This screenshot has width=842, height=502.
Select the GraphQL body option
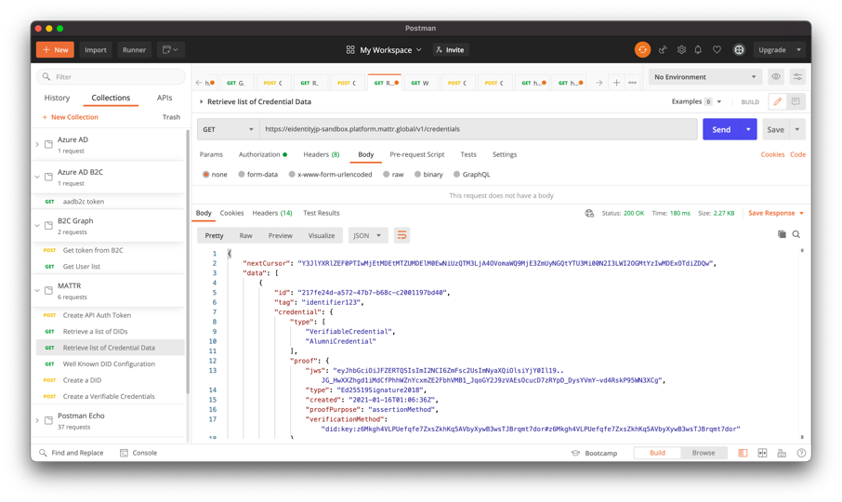tap(457, 175)
